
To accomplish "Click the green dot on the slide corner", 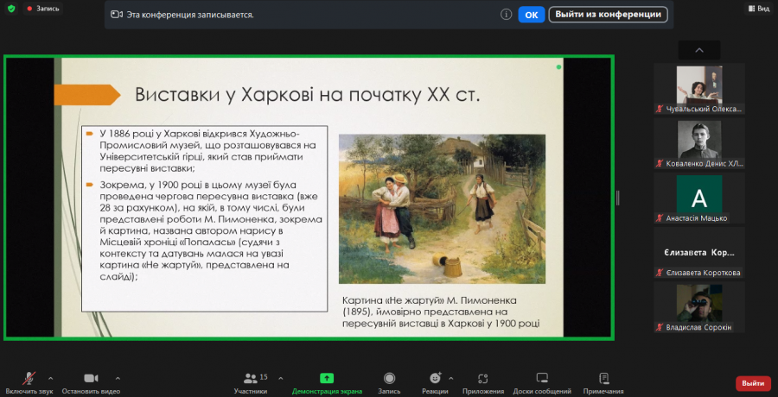I will click(559, 67).
